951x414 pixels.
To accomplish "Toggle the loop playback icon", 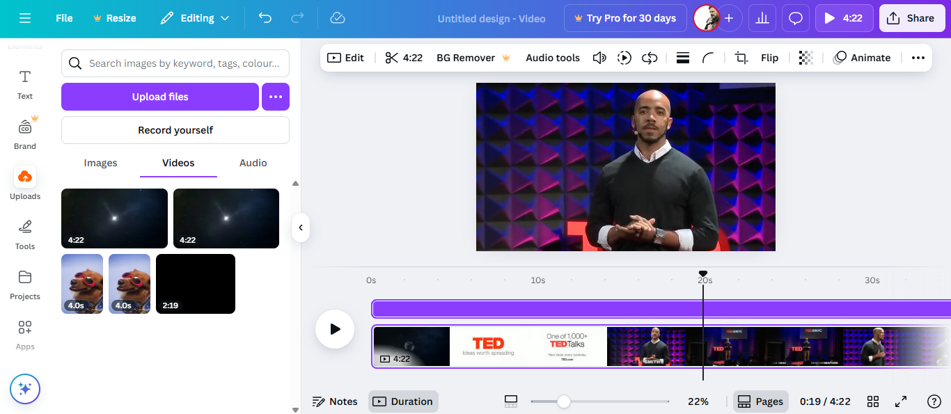I will point(650,58).
